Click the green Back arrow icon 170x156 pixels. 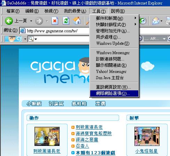pyautogui.click(x=9, y=21)
